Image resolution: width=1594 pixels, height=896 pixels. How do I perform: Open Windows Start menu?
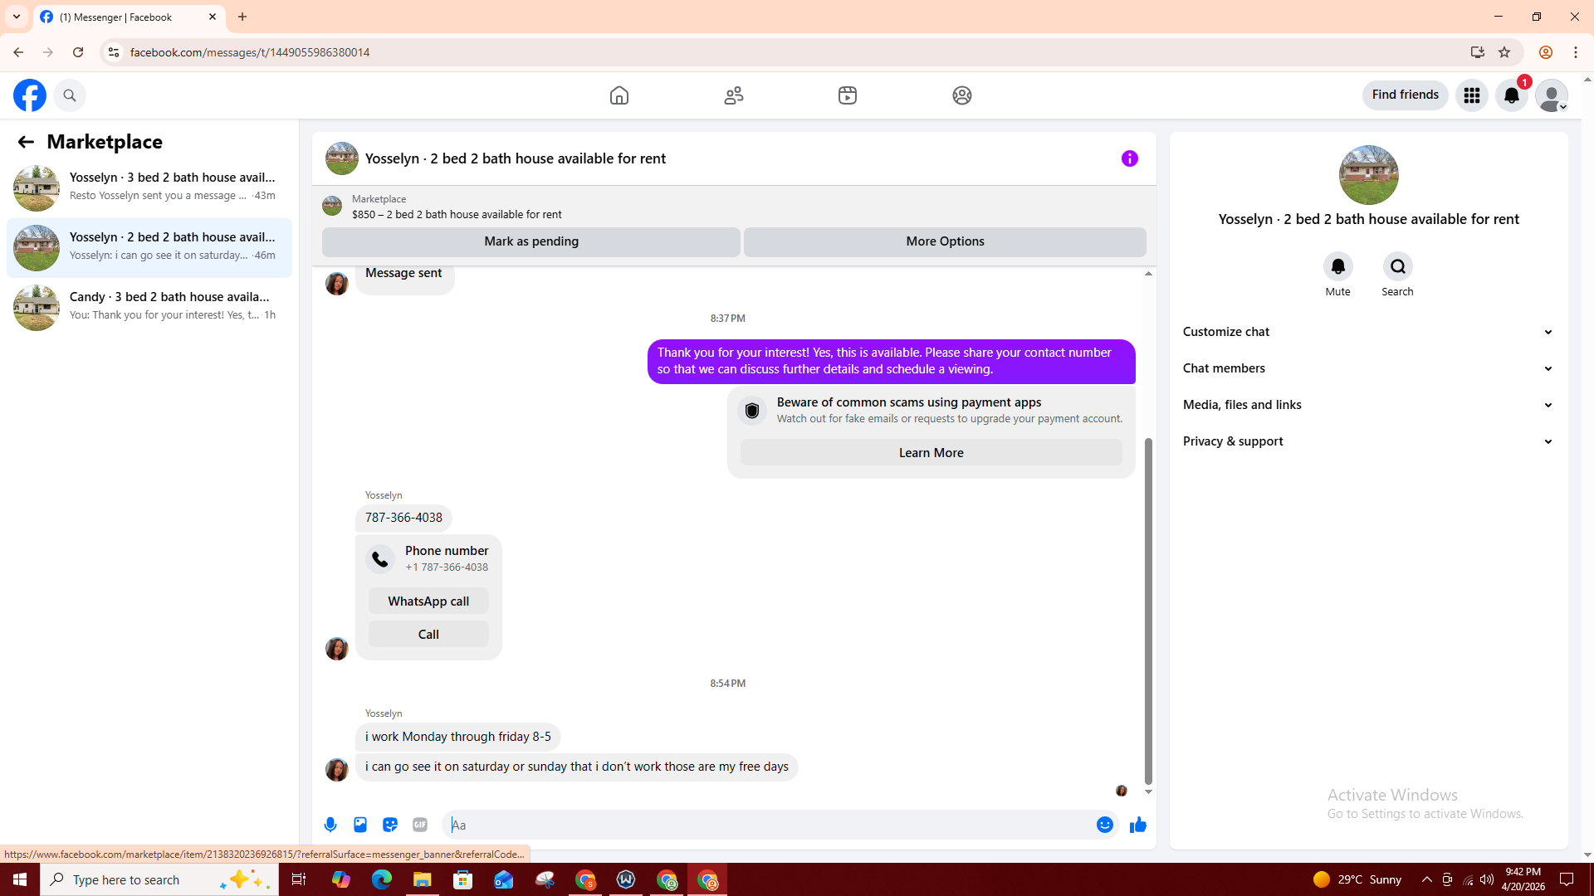[x=20, y=879]
